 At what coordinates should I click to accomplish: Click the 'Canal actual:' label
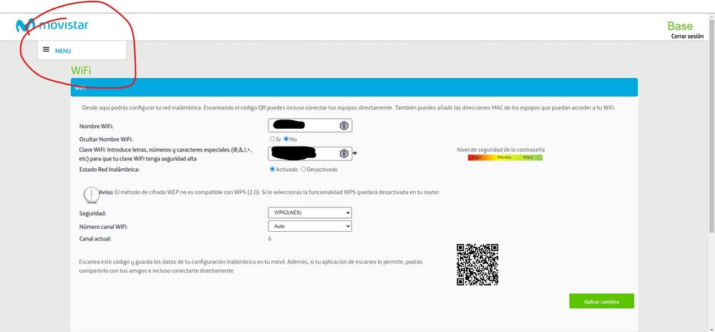point(95,238)
